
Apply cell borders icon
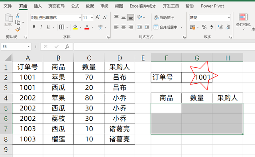62,27
